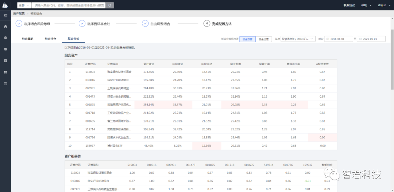Click the 联系我们 link
The width and height of the screenshot is (394, 192).
[349, 5]
